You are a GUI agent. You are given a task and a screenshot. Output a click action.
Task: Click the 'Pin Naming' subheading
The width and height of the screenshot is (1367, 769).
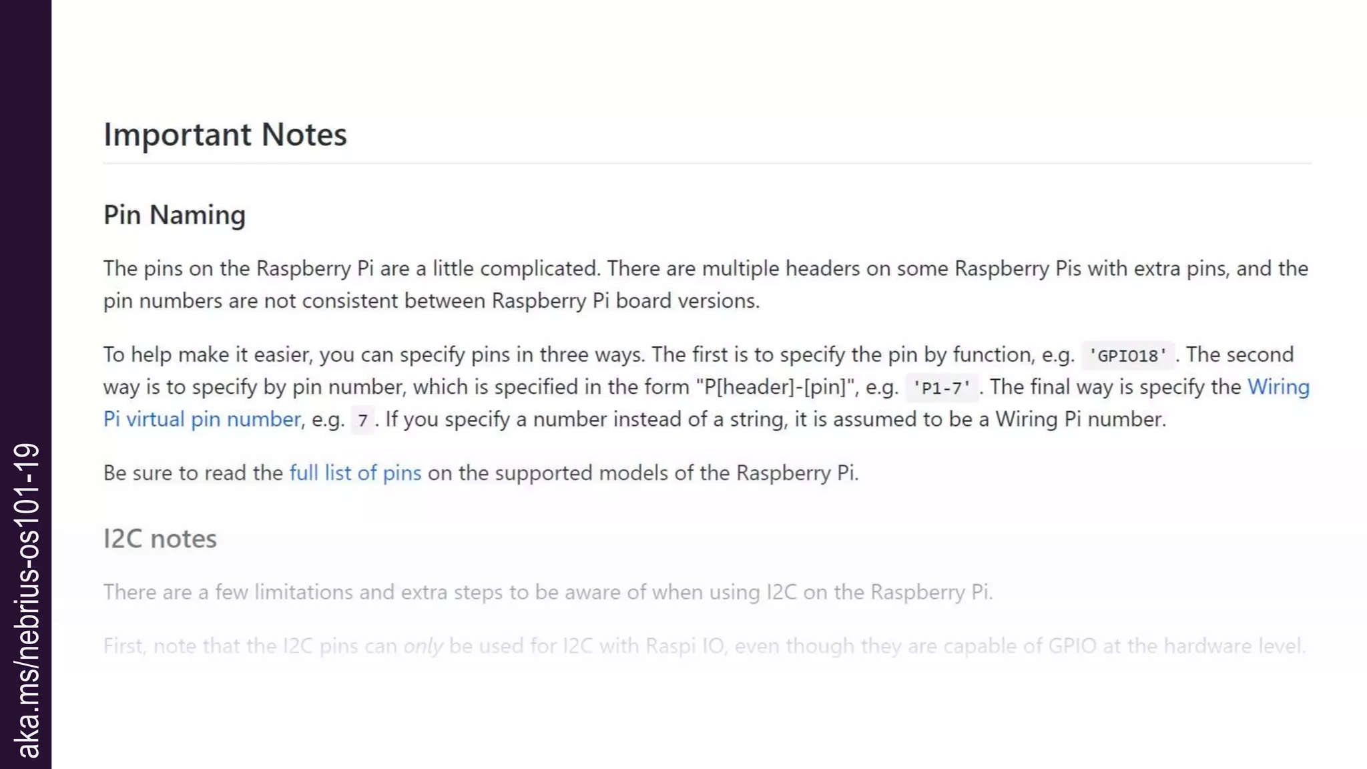click(174, 215)
